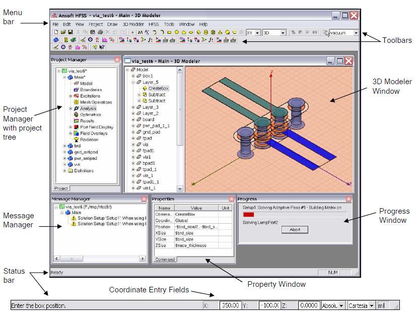Click the New project toolbar icon

pos(56,32)
